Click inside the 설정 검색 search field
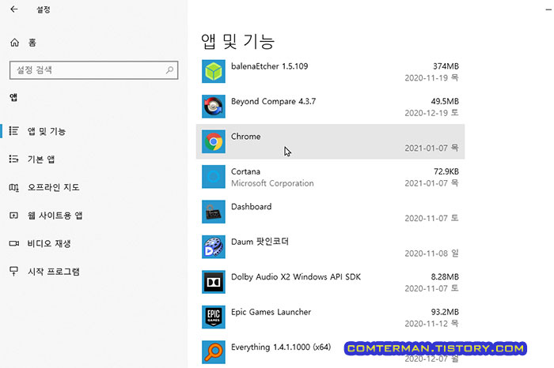Image resolution: width=554 pixels, height=368 pixels. (93, 69)
